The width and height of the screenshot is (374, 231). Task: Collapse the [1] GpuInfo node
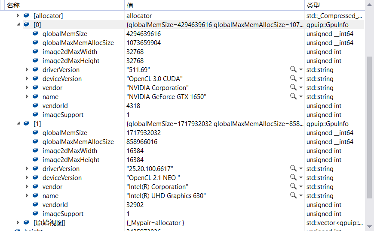(18, 123)
